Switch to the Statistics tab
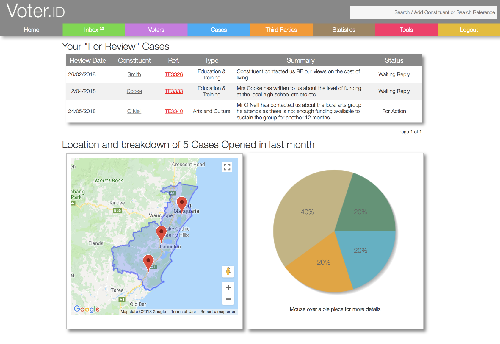Viewport: 500px width, 344px height. click(344, 30)
